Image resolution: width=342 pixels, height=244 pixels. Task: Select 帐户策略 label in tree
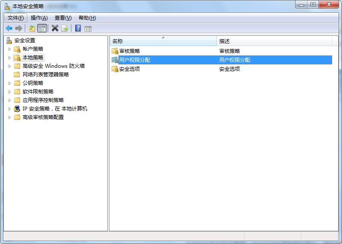[x=33, y=49]
